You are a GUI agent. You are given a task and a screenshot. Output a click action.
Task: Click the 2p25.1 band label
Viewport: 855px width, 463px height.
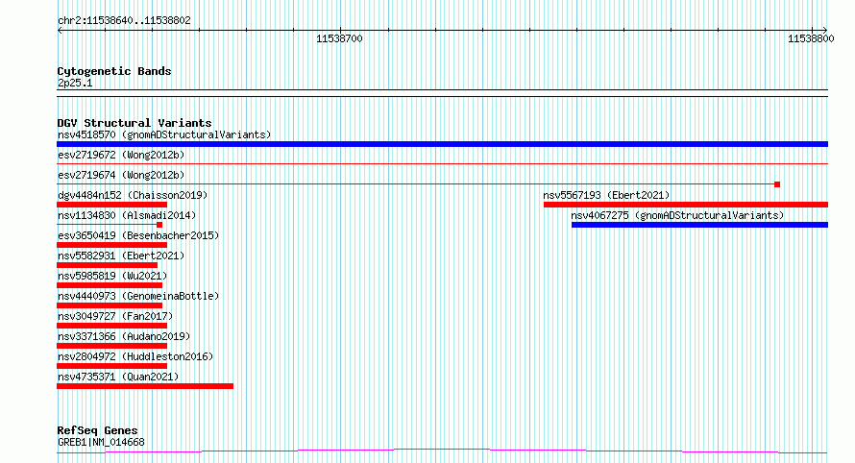click(75, 83)
